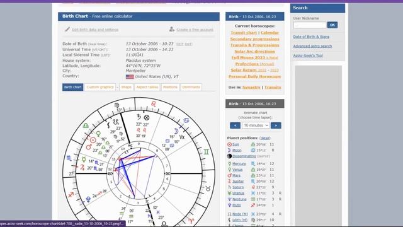403x227 pixels.
Task: Open Transits & Progressions link
Action: coord(254,45)
